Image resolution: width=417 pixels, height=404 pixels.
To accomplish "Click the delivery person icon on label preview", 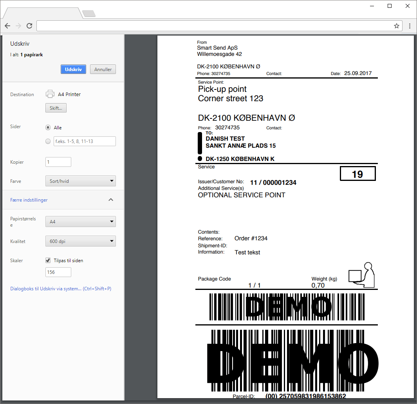I will [362, 275].
